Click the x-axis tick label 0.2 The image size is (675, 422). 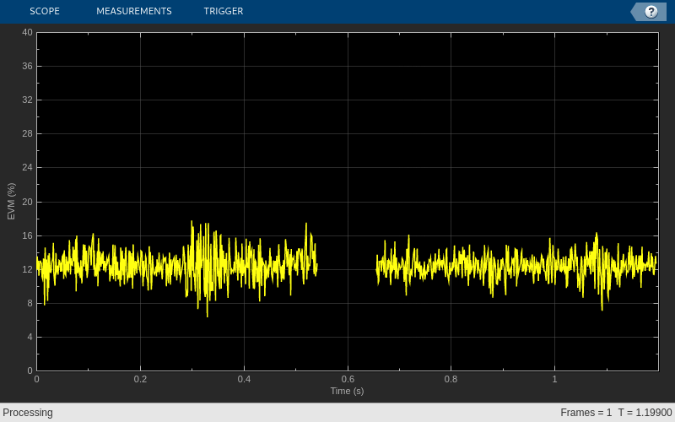coord(140,379)
